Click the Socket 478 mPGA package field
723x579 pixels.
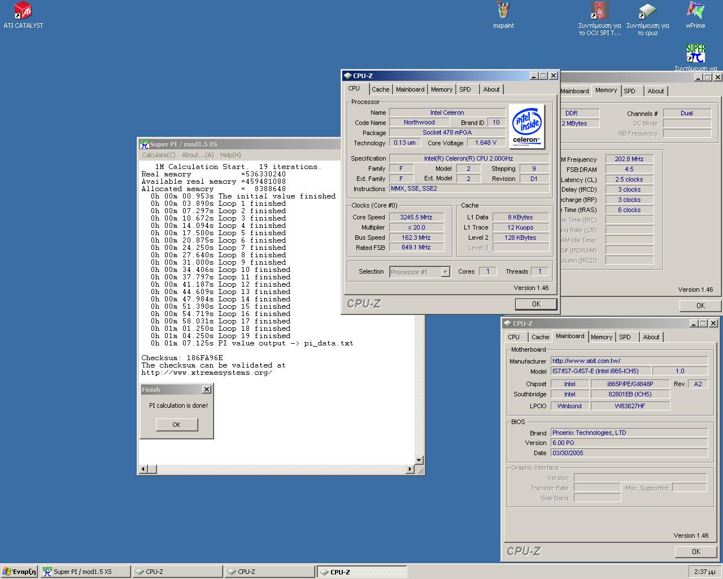tap(447, 132)
